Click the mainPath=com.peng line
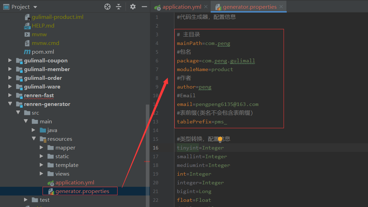 click(x=203, y=43)
